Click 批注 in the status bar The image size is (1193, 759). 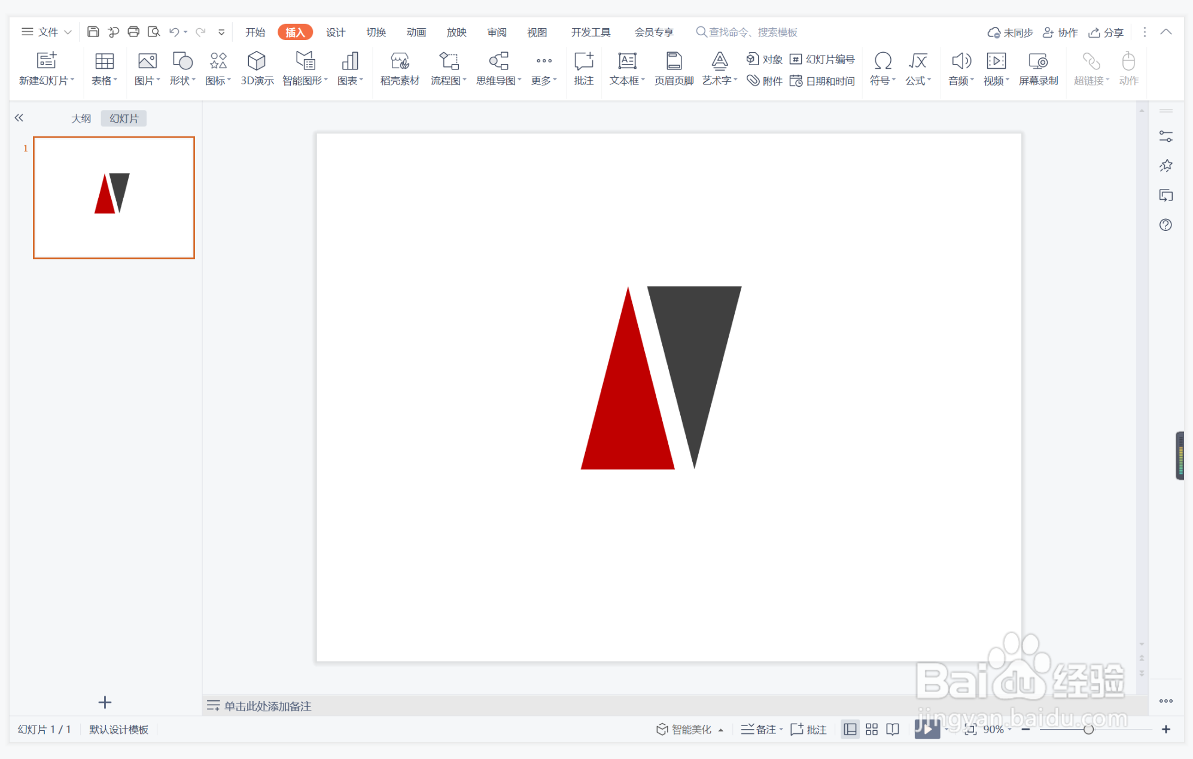[808, 729]
